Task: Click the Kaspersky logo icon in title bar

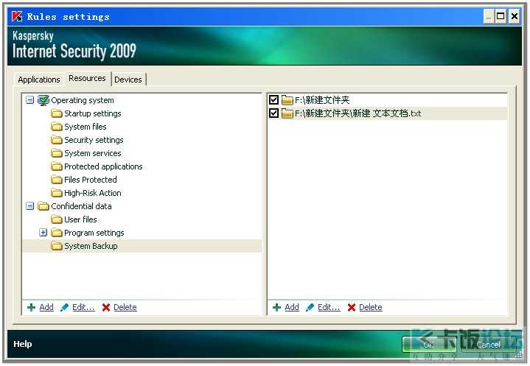Action: 17,16
